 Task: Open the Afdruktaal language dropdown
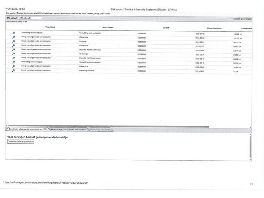click(x=30, y=18)
